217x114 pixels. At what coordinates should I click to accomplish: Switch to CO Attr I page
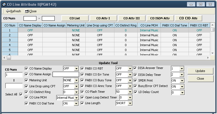point(103,18)
